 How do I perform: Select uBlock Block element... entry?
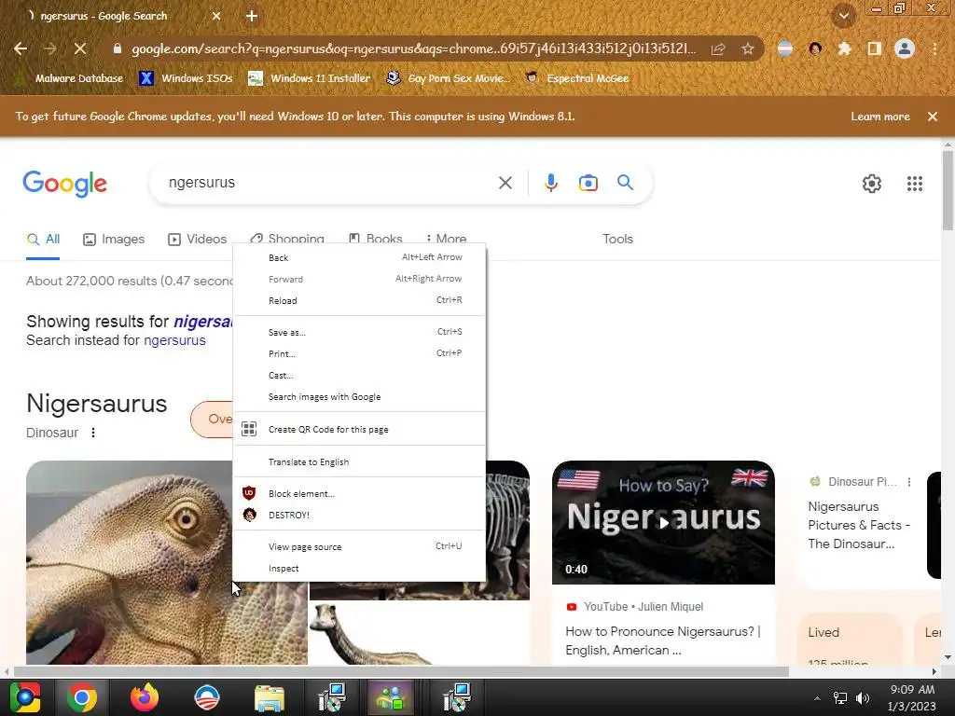359,493
